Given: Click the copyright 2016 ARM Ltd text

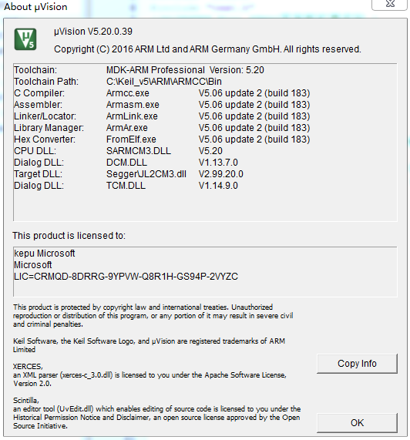Looking at the screenshot, I should (x=207, y=49).
